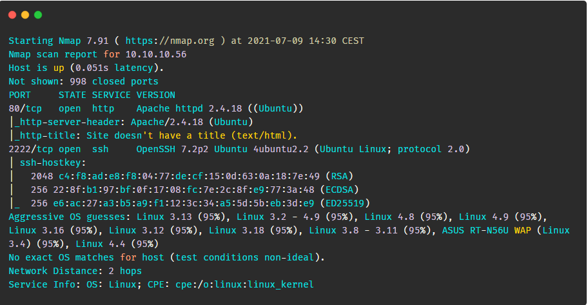Click the ASUS RT-N56U WAP text
This screenshot has width=588, height=305.
coord(486,230)
